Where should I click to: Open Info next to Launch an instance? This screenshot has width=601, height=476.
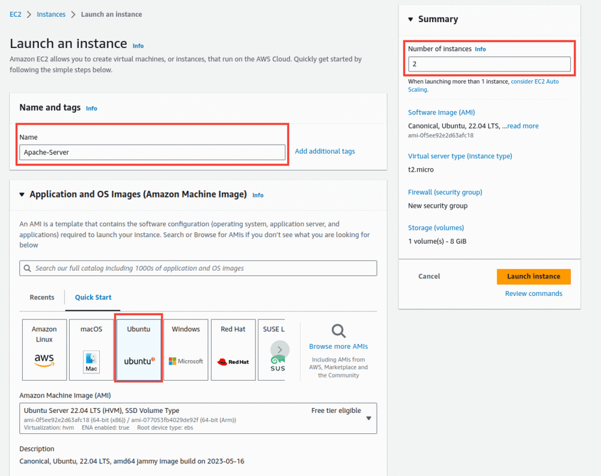(x=138, y=46)
